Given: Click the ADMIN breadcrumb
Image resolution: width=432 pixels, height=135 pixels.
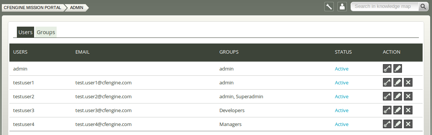Looking at the screenshot, I should coord(76,8).
